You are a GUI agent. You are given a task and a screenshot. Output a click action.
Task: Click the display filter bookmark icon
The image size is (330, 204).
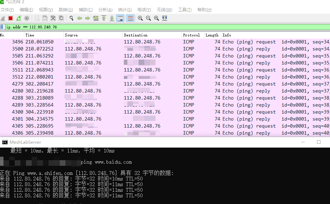click(2, 27)
